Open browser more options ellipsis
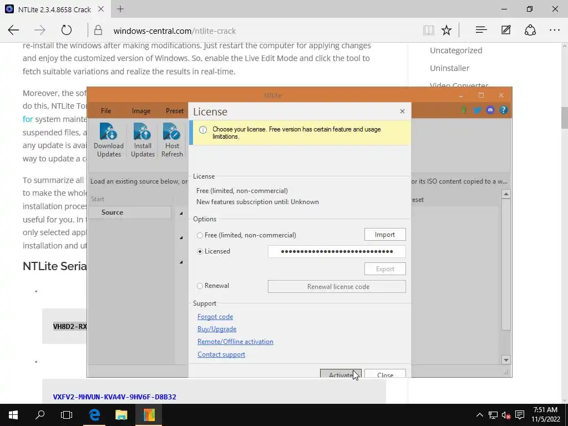 coord(555,30)
